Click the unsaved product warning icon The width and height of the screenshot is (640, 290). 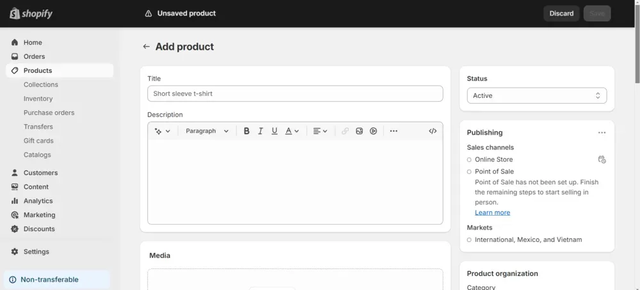point(148,13)
